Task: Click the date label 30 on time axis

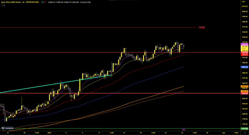Action: pos(207,132)
